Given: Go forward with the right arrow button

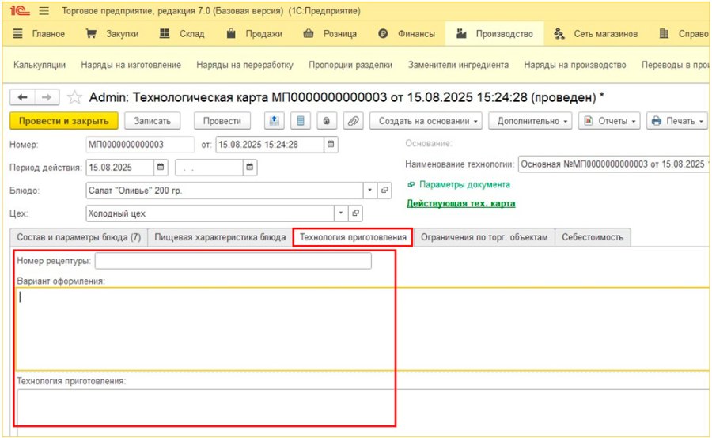Looking at the screenshot, I should click(x=47, y=97).
